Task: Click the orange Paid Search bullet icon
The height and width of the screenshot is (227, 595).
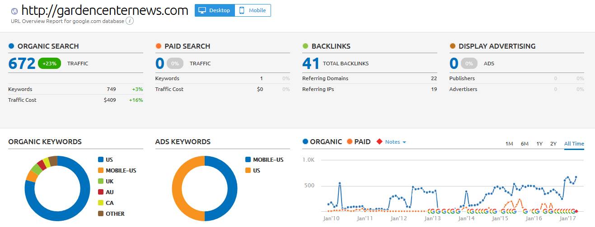Action: pyautogui.click(x=158, y=46)
